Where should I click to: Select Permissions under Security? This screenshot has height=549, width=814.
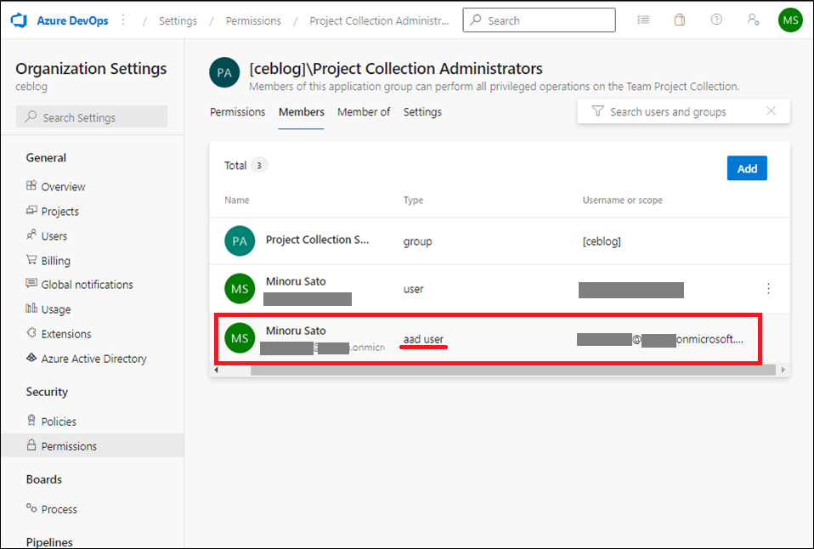coord(69,446)
